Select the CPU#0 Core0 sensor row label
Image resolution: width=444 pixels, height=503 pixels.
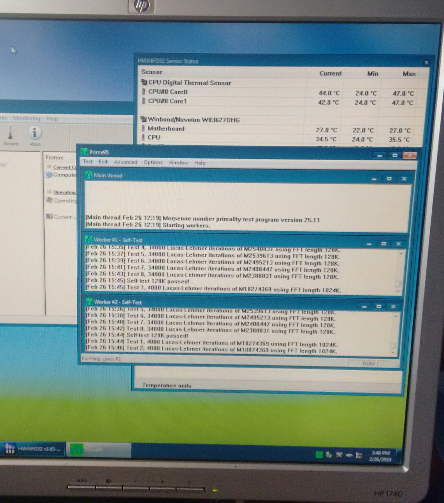click(x=168, y=92)
